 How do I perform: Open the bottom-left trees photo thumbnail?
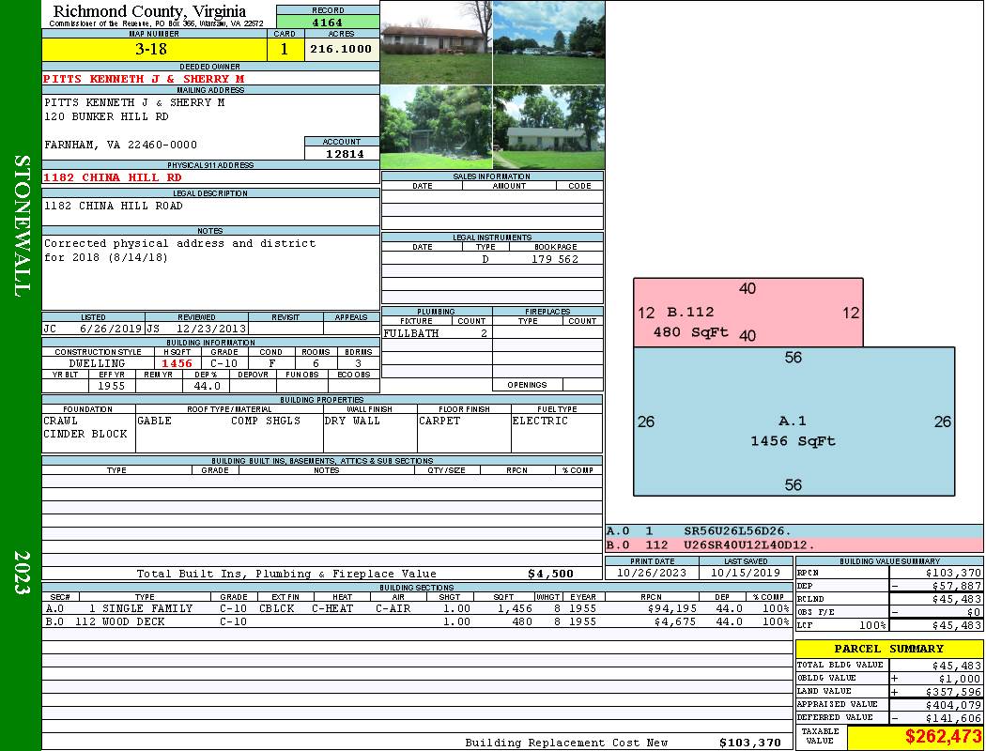pos(436,128)
